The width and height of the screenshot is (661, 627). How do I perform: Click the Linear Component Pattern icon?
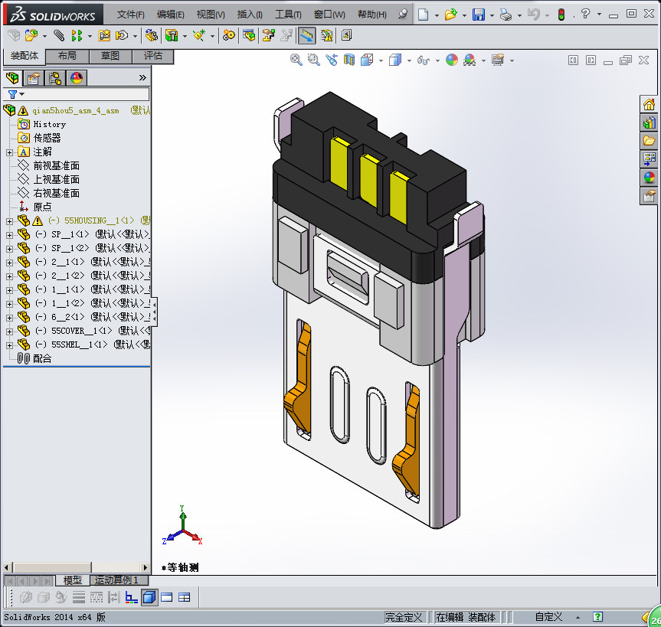click(77, 35)
